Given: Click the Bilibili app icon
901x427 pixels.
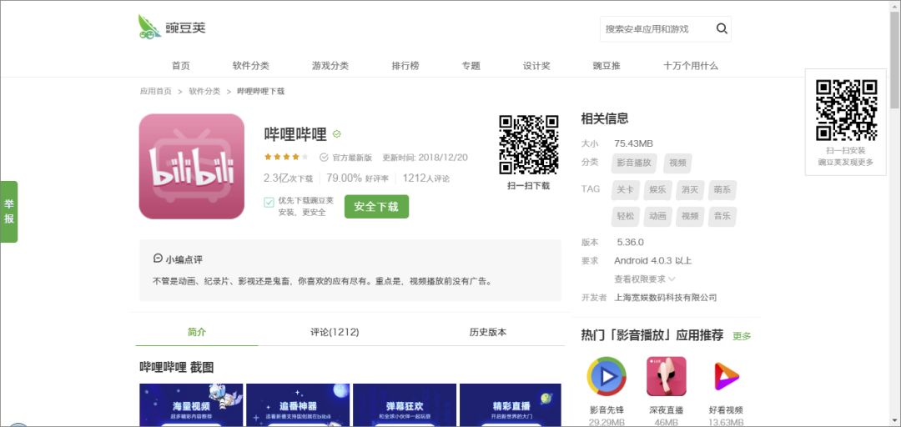Looking at the screenshot, I should click(191, 166).
